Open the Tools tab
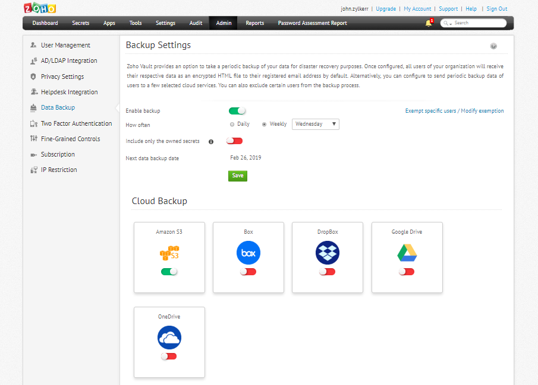The image size is (538, 385). (136, 23)
